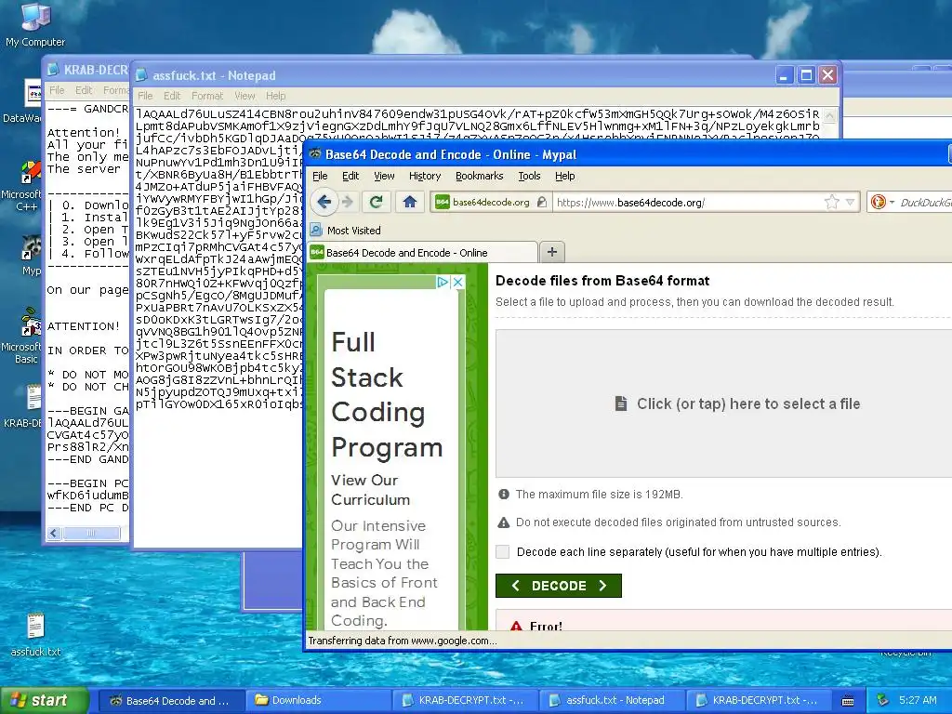Screen dimensions: 952x714
Task: Open the URL history dropdown arrow
Action: [850, 202]
